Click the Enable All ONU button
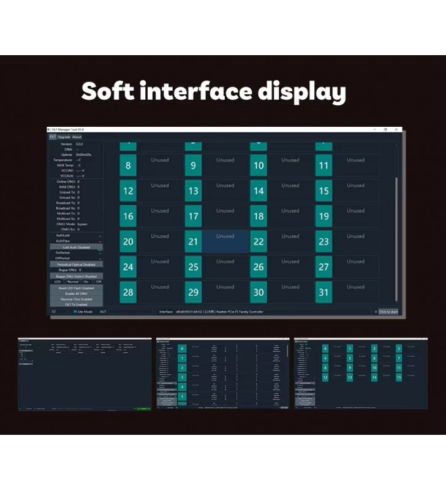 [76, 293]
